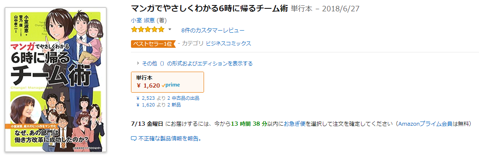Viewport: 479px width, 158px height.
Task: Click the prime logo in the price box
Action: click(x=171, y=85)
